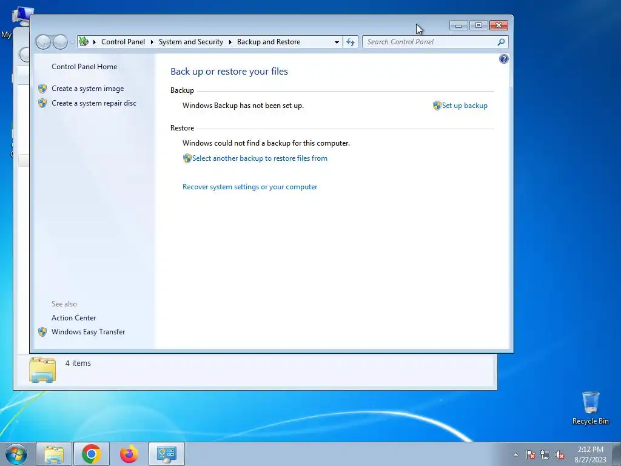This screenshot has height=466, width=621.
Task: Open Windows Explorer from the taskbar
Action: pos(54,454)
